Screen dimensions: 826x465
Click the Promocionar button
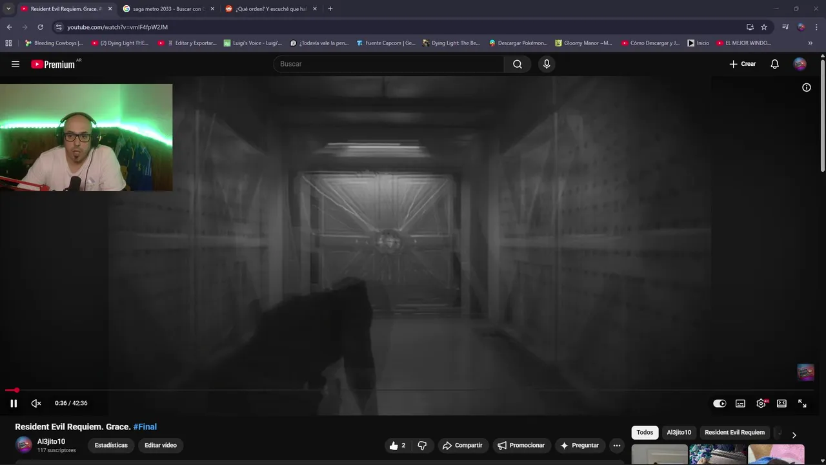(520, 446)
